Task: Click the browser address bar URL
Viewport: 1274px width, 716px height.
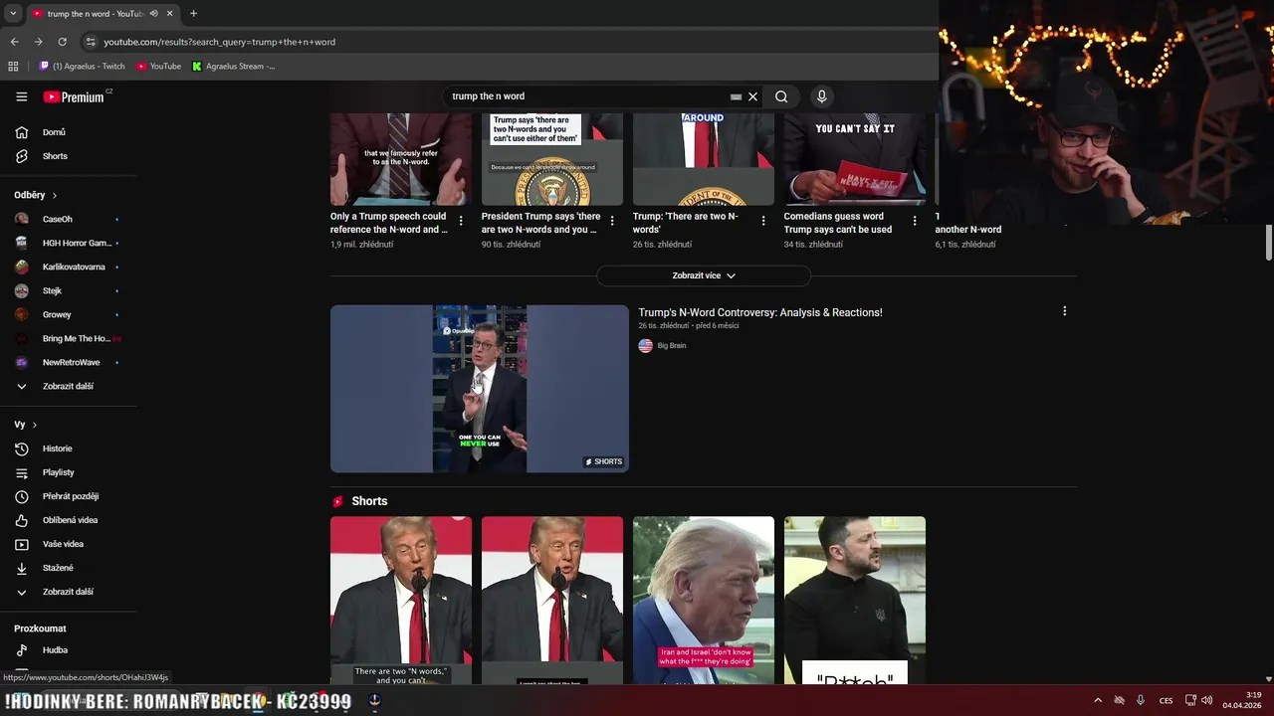Action: [x=219, y=42]
